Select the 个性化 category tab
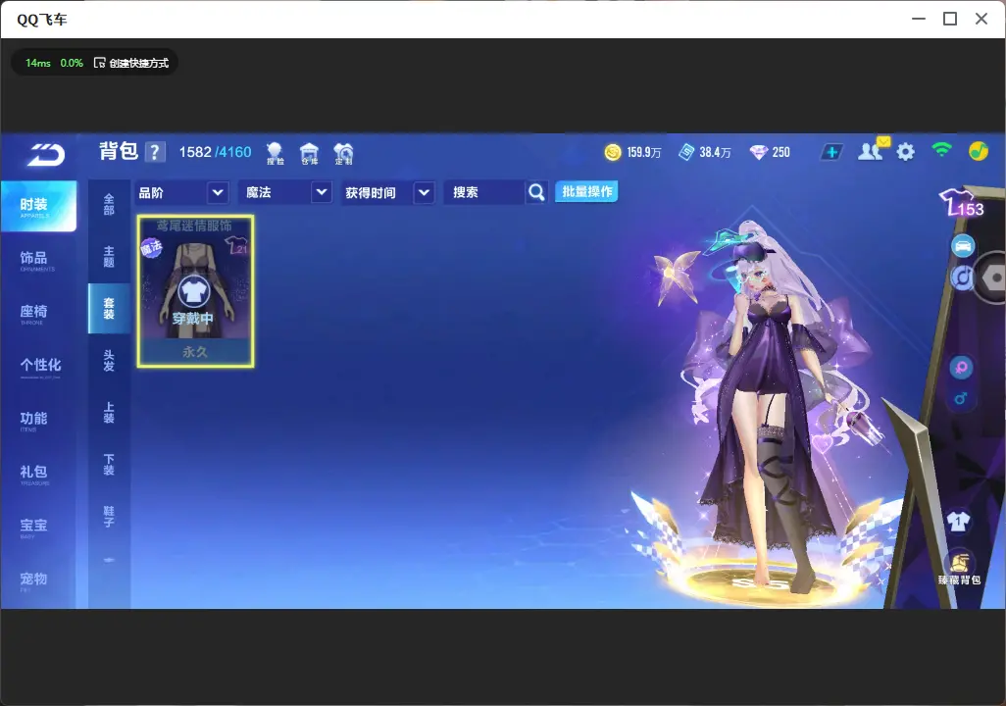1006x706 pixels. 38,367
